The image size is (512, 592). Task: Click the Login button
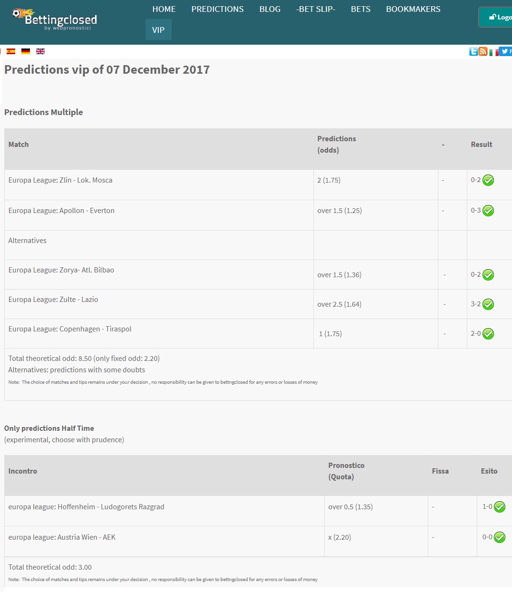coord(496,17)
